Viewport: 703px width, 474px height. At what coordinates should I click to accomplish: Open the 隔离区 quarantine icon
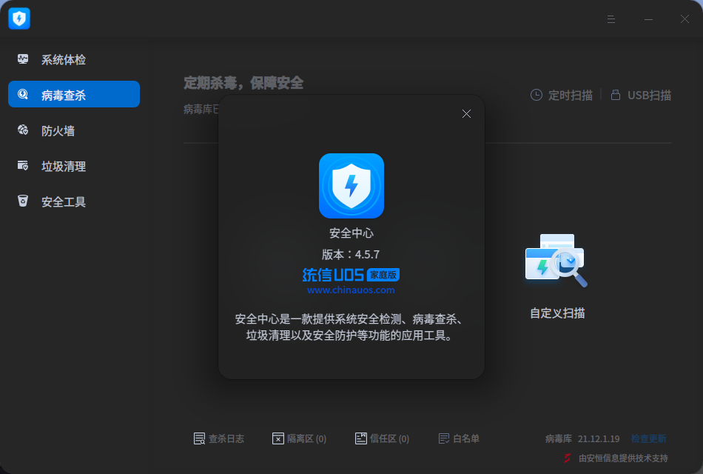278,438
